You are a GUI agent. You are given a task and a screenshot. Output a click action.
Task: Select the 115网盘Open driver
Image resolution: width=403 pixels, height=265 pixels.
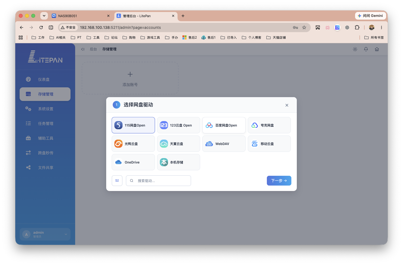133,125
